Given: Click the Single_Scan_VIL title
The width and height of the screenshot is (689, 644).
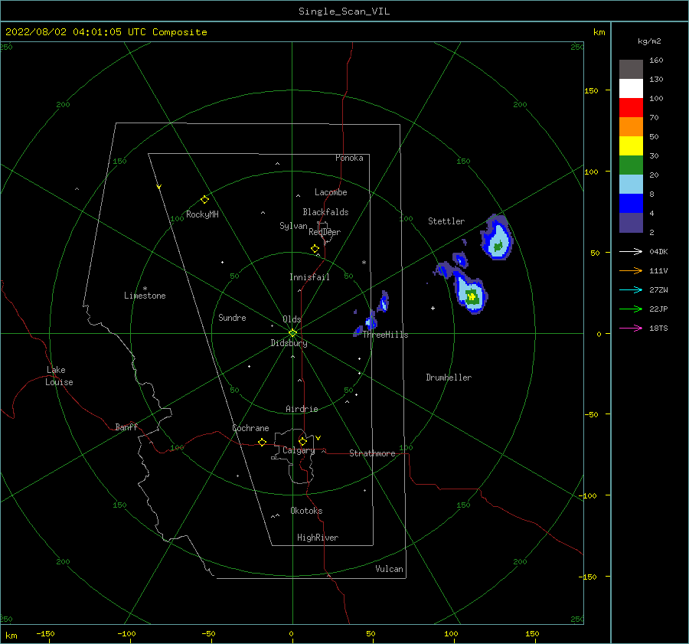Looking at the screenshot, I should click(344, 11).
